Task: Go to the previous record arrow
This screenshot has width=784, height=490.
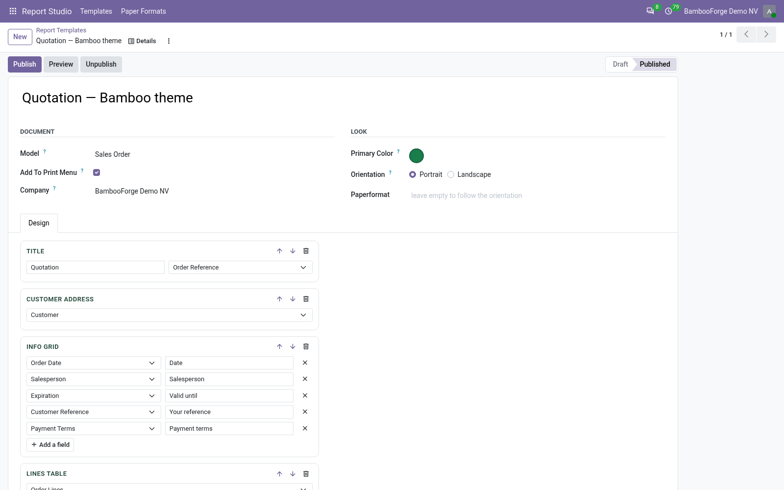Action: click(746, 34)
